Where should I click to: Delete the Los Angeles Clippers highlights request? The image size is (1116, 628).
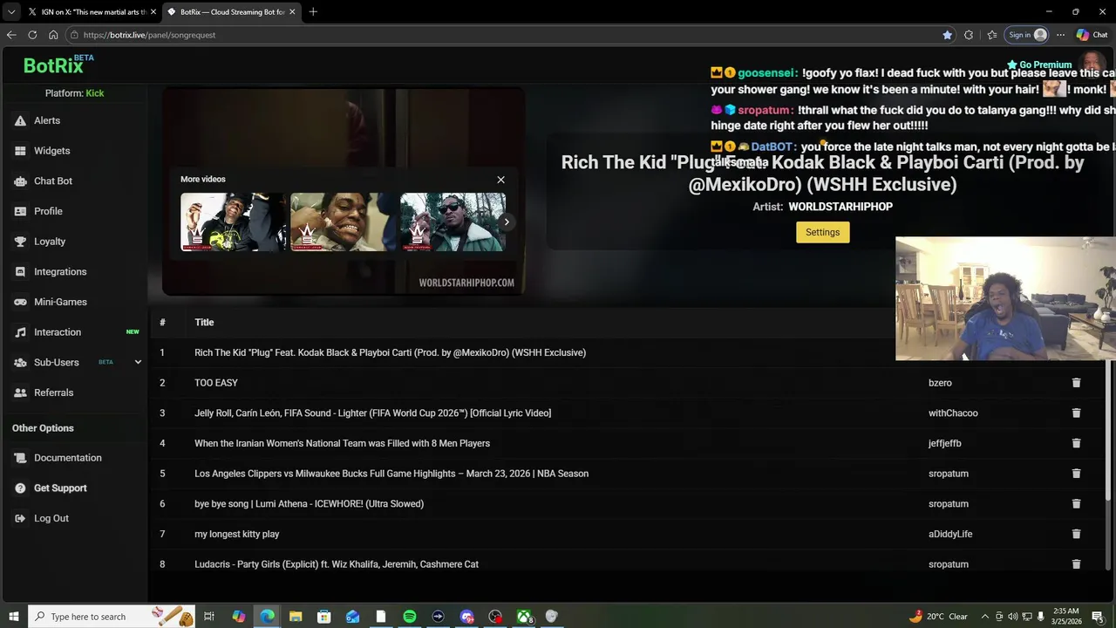(1076, 474)
